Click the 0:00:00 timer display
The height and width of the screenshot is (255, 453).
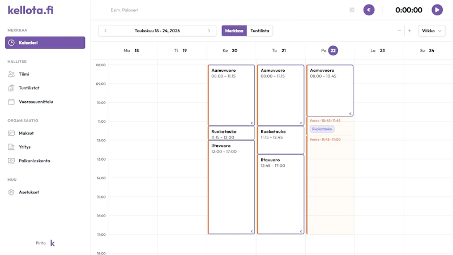[x=409, y=10]
